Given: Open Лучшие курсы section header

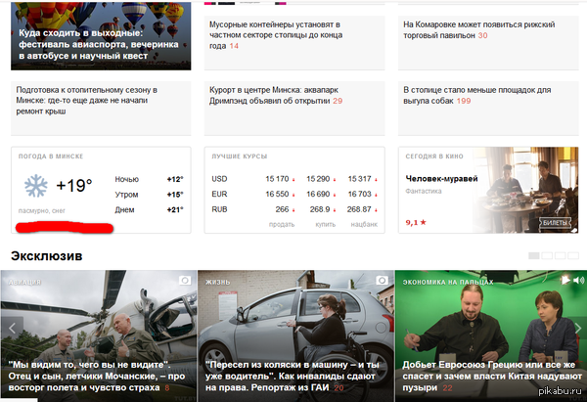Looking at the screenshot, I should tap(240, 156).
